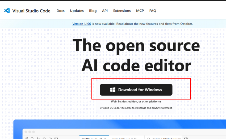Open the privacy statement link
This screenshot has height=139, width=226.
tap(162, 108)
